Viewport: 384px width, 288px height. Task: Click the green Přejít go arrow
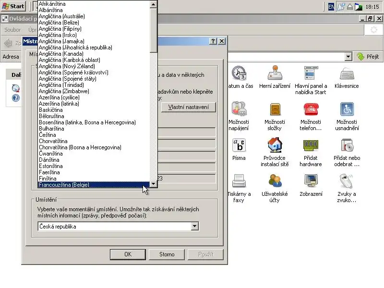point(360,57)
